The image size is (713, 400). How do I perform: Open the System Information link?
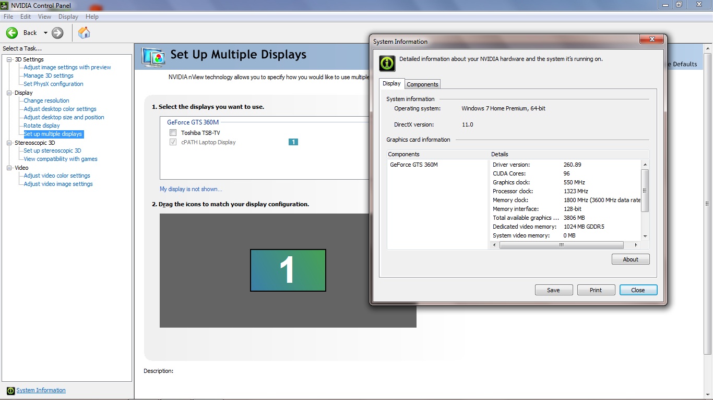[41, 390]
